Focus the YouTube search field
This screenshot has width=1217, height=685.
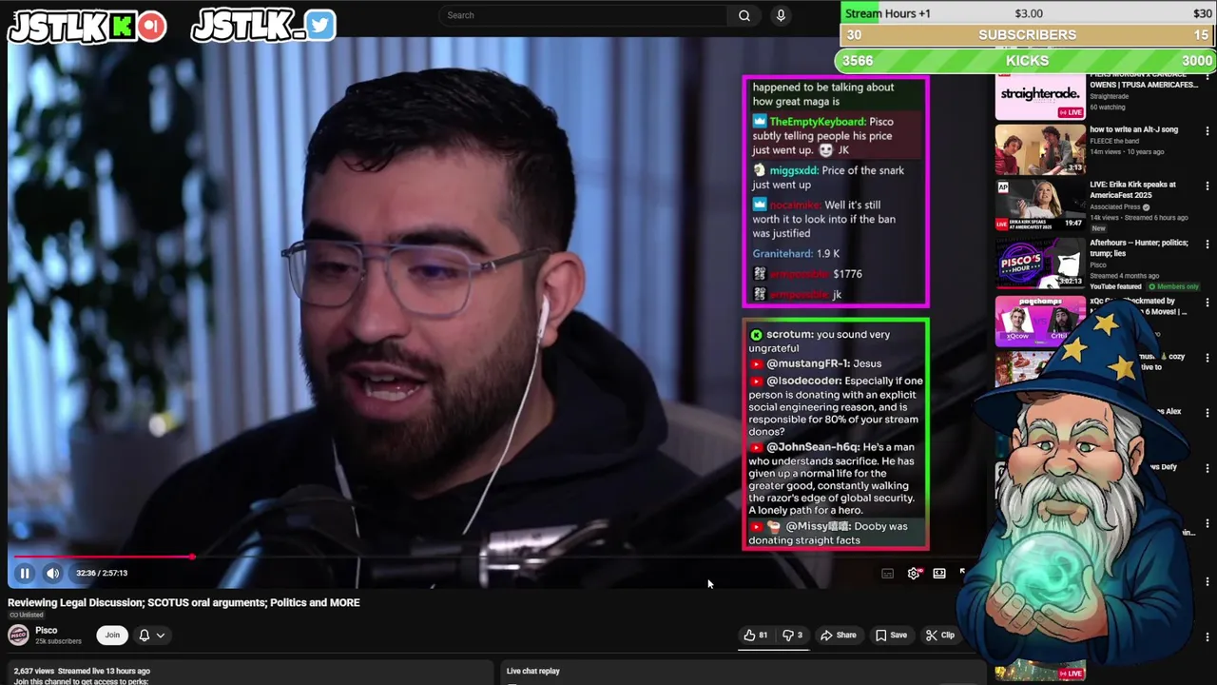585,15
